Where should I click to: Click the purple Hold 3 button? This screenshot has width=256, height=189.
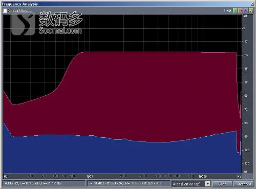pyautogui.click(x=246, y=11)
